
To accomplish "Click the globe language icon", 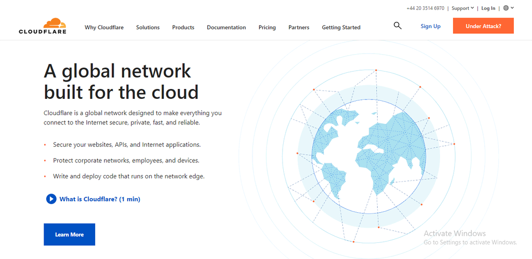I will [x=506, y=8].
